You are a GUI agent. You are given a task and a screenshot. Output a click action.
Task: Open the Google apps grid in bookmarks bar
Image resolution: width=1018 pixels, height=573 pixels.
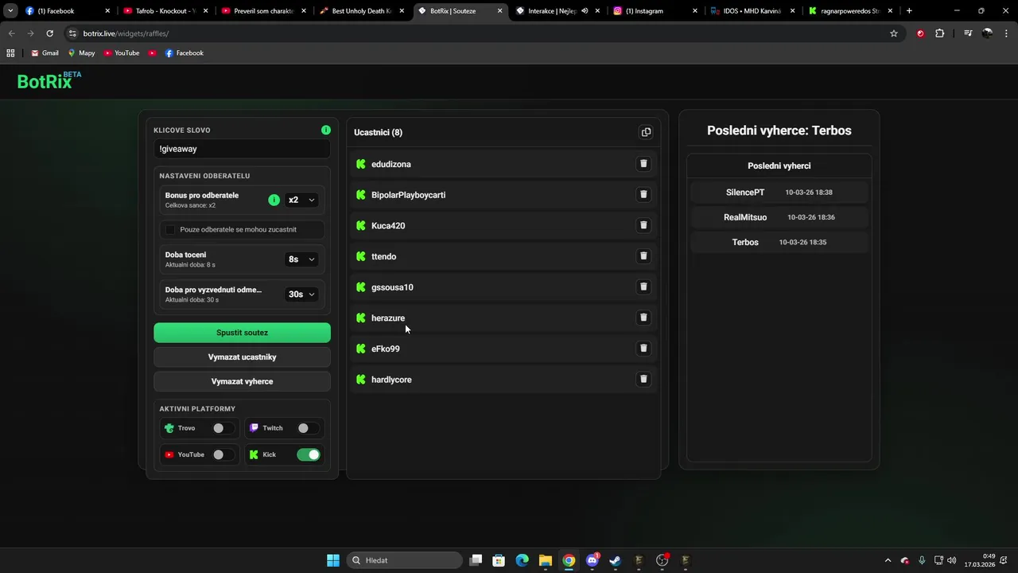[x=10, y=53]
